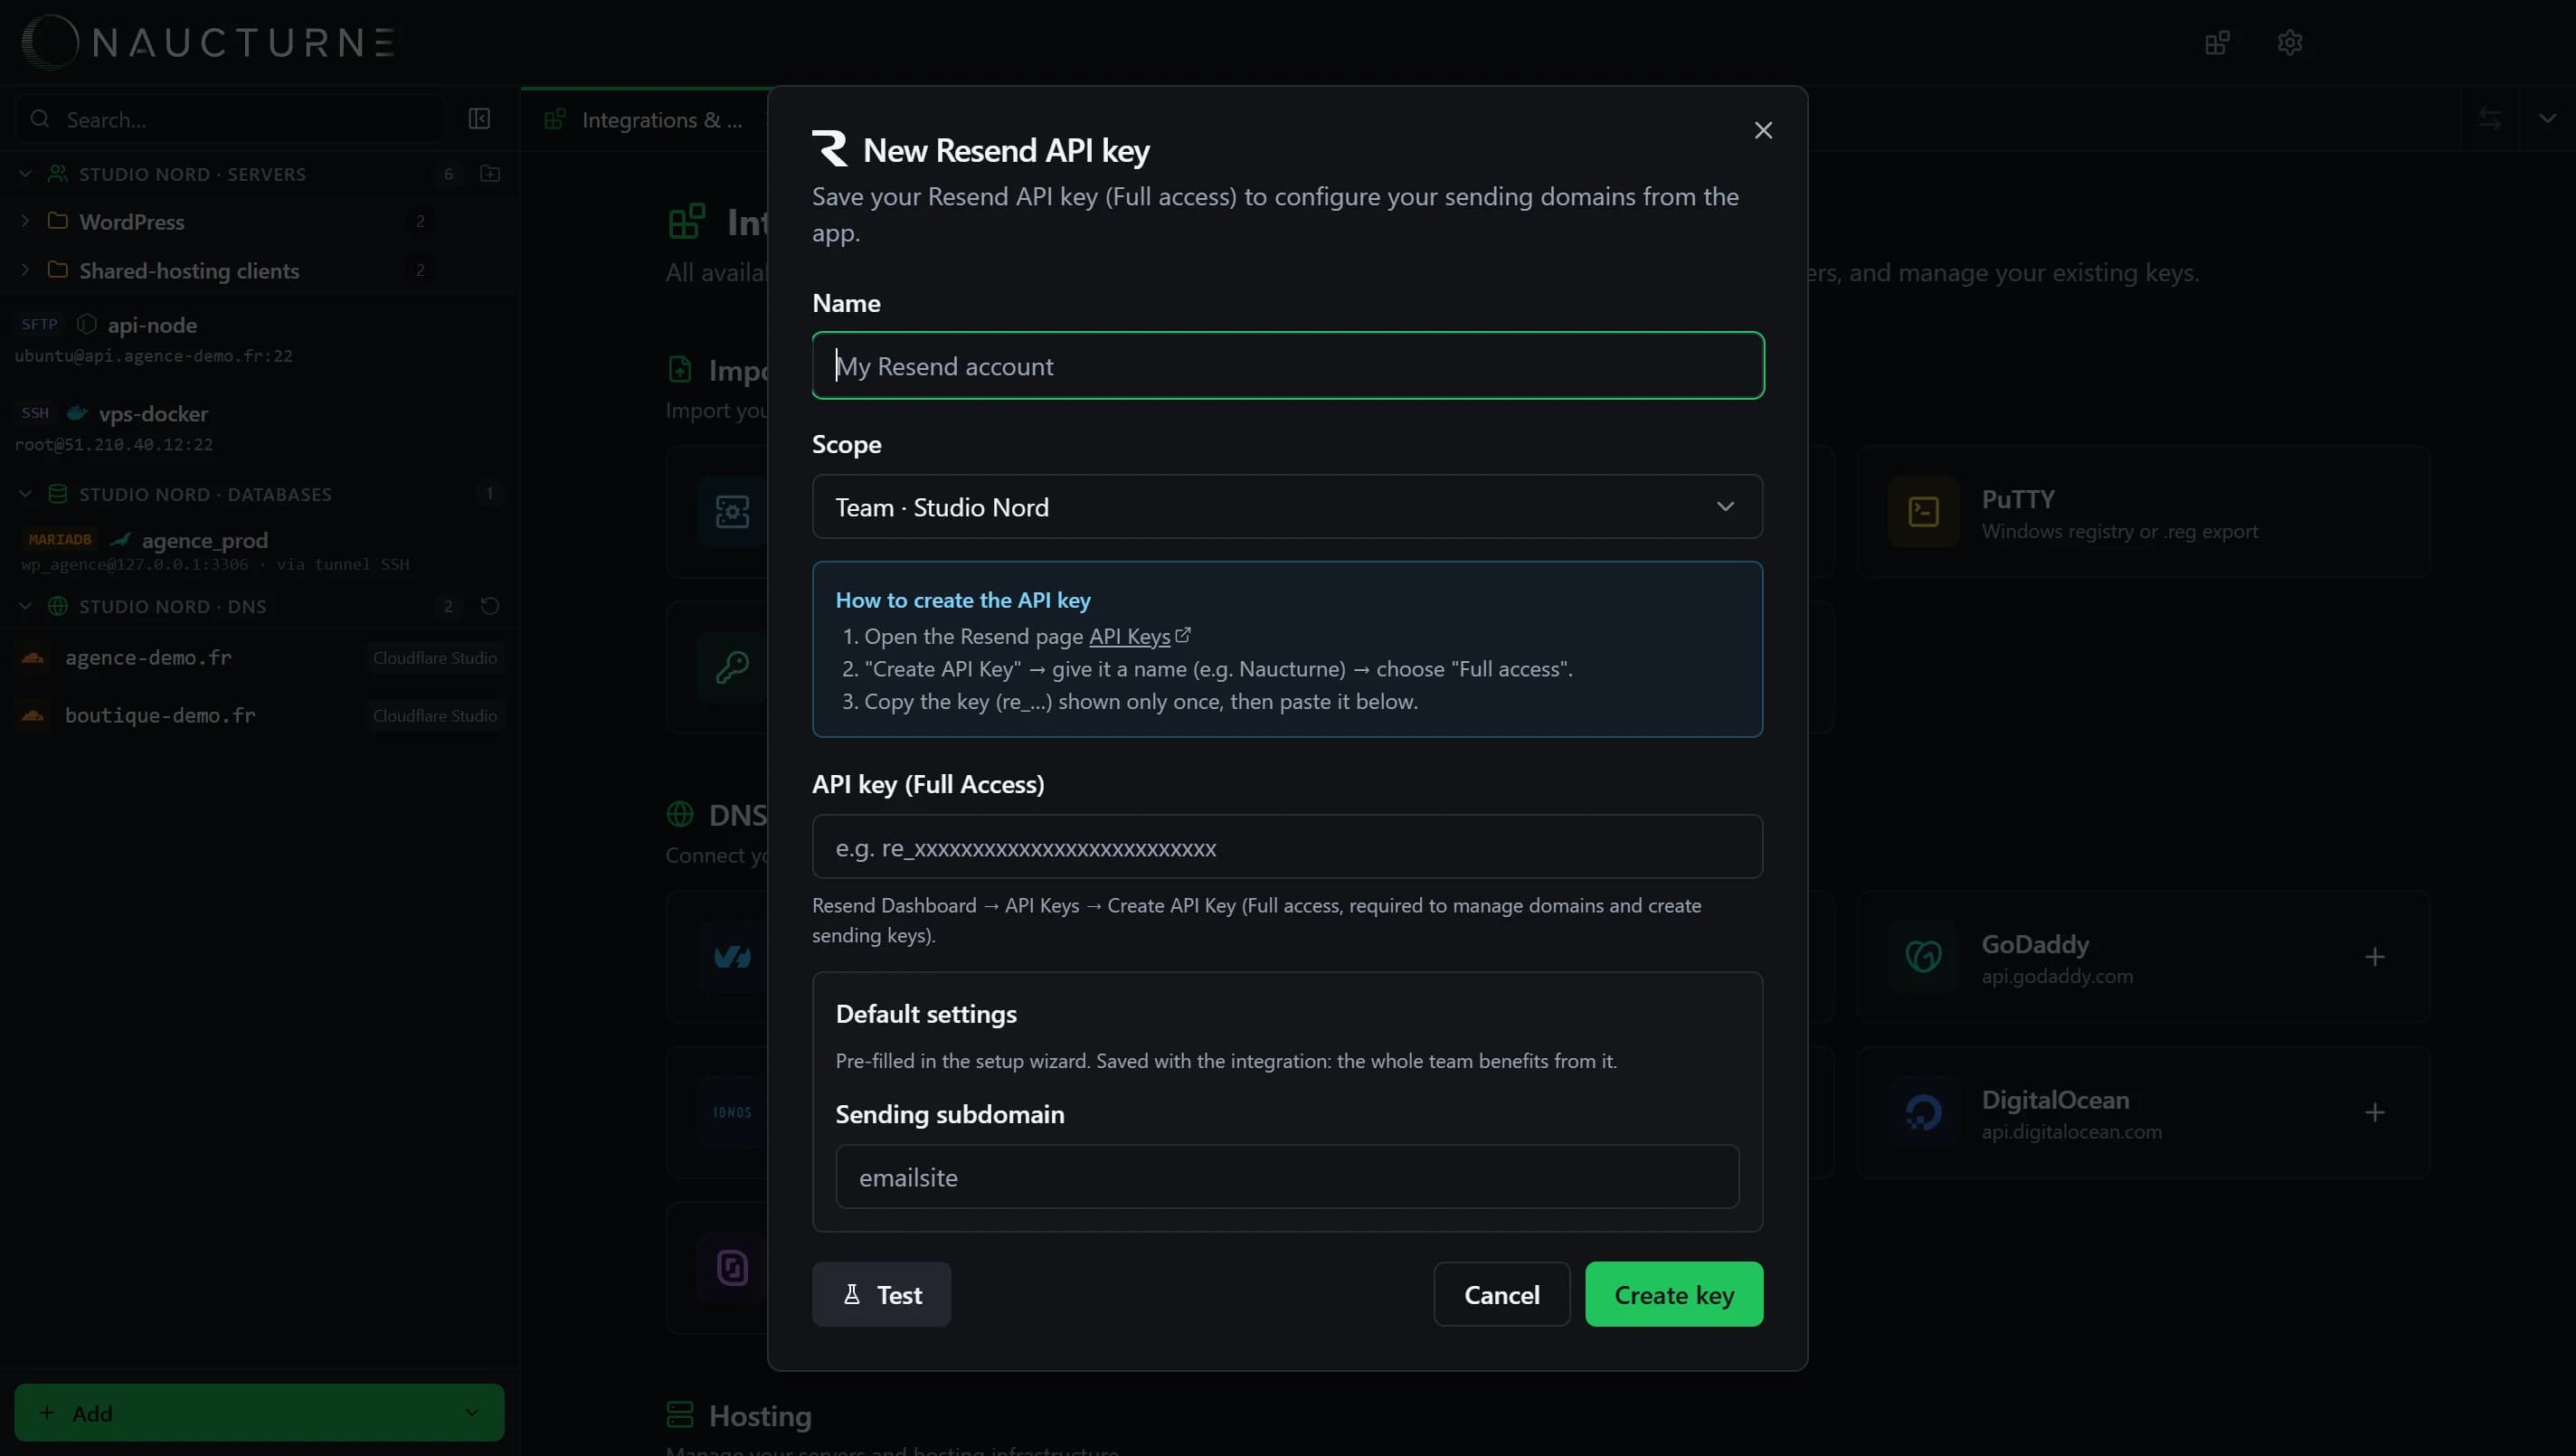This screenshot has width=2576, height=1456.
Task: Open the integrations icon in top header
Action: pos(2217,42)
